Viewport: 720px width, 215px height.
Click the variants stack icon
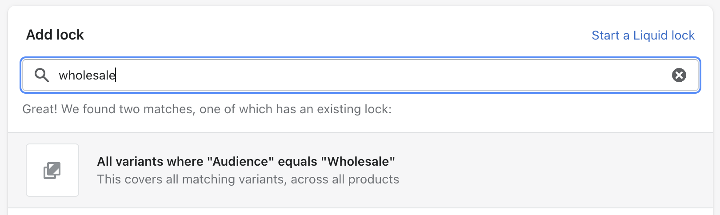pyautogui.click(x=52, y=171)
